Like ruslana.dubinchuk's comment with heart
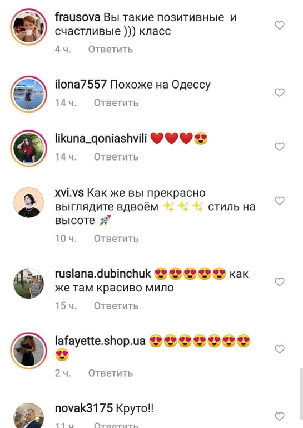 coord(279,281)
